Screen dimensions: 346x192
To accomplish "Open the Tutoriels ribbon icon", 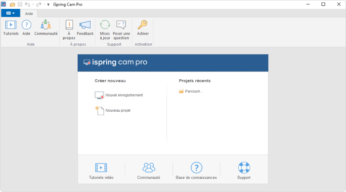I will 11,28.
